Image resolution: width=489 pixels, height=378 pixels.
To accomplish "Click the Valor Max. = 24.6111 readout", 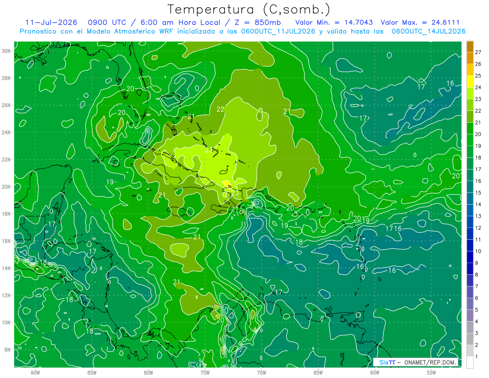I will click(x=420, y=22).
